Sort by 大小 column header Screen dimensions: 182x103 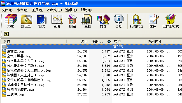[x=78, y=42]
